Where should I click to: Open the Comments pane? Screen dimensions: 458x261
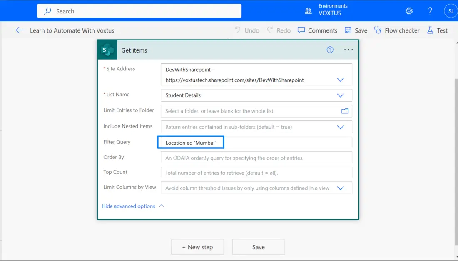317,30
